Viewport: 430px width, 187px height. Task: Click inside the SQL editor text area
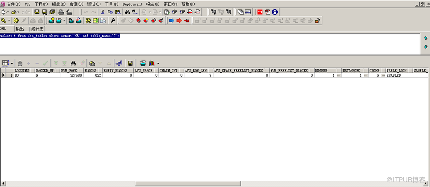(210, 44)
